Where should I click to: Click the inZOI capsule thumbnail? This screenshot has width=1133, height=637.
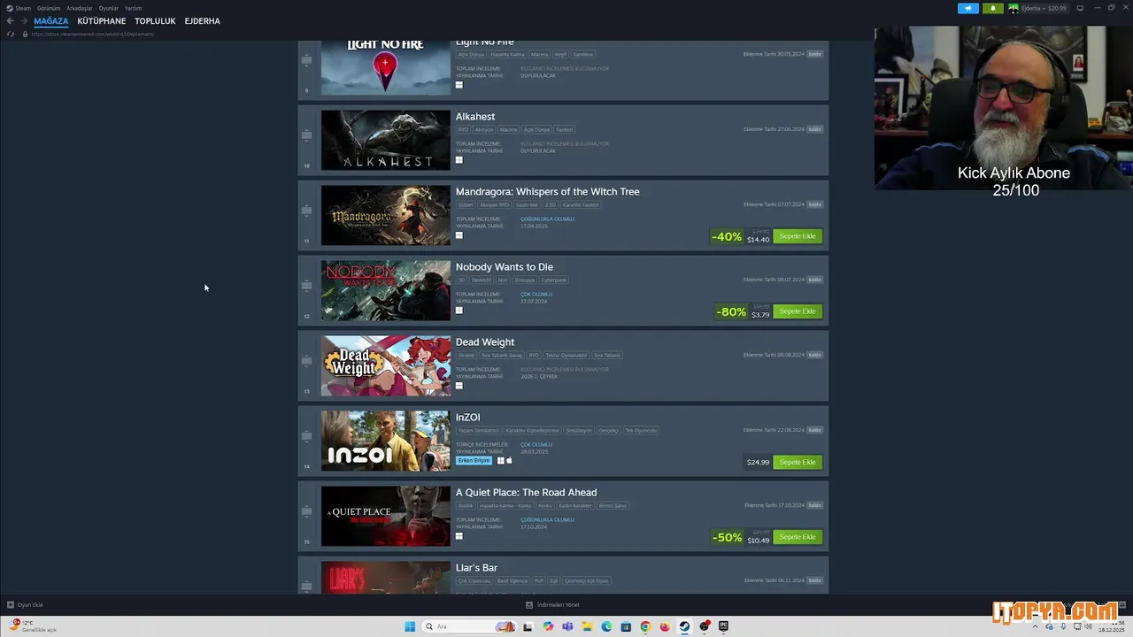click(x=386, y=441)
